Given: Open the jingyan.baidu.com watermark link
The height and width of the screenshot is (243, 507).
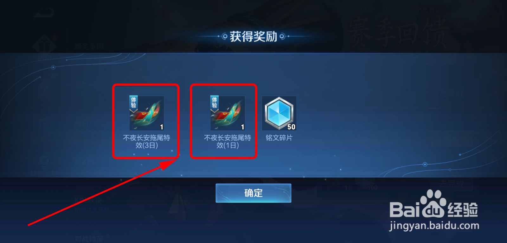Looking at the screenshot, I should pos(434,226).
